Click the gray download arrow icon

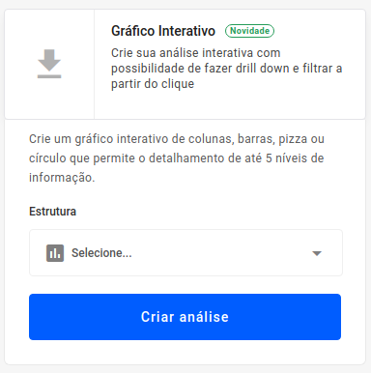click(x=49, y=64)
